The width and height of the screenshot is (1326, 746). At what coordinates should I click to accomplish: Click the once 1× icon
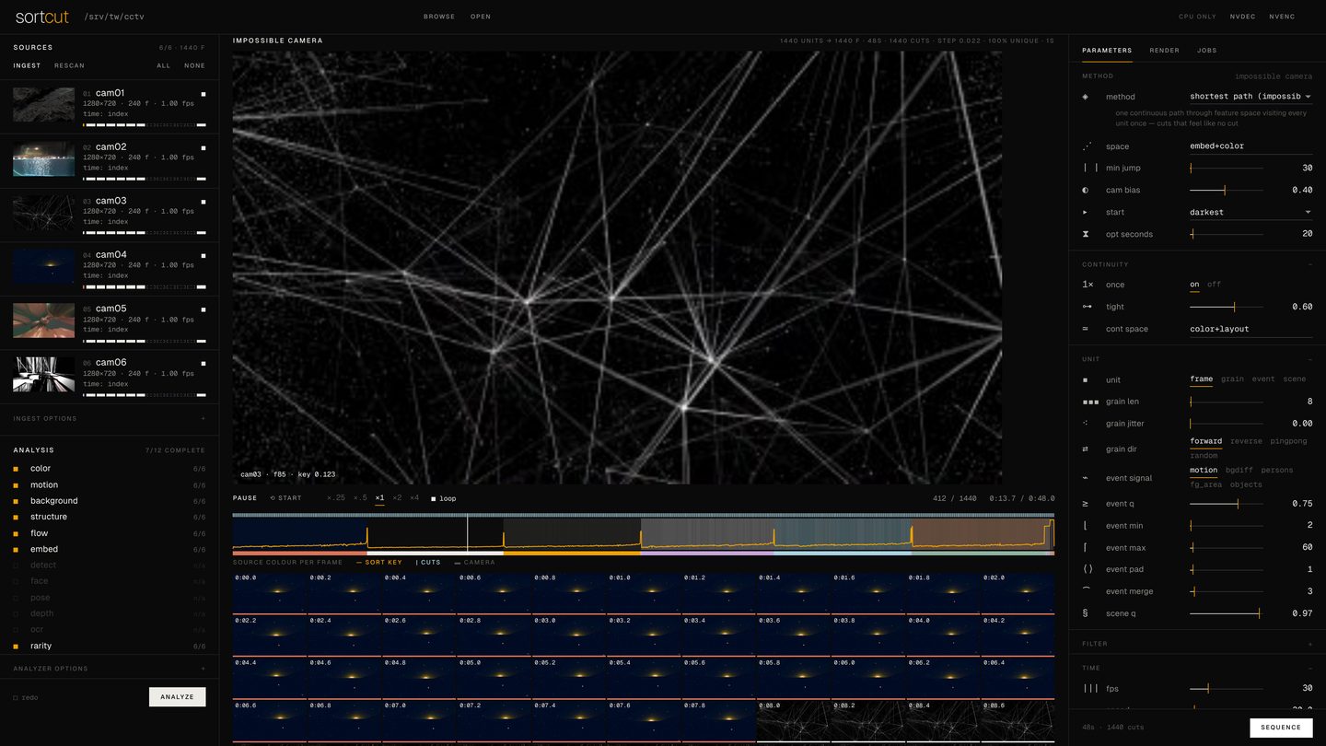click(1088, 286)
